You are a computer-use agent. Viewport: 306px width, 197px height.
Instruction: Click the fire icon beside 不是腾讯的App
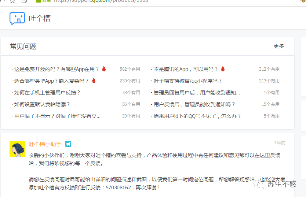click(x=223, y=69)
